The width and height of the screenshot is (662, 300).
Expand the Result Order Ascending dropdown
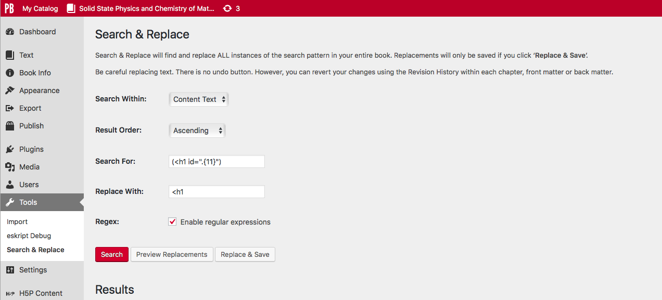[197, 131]
